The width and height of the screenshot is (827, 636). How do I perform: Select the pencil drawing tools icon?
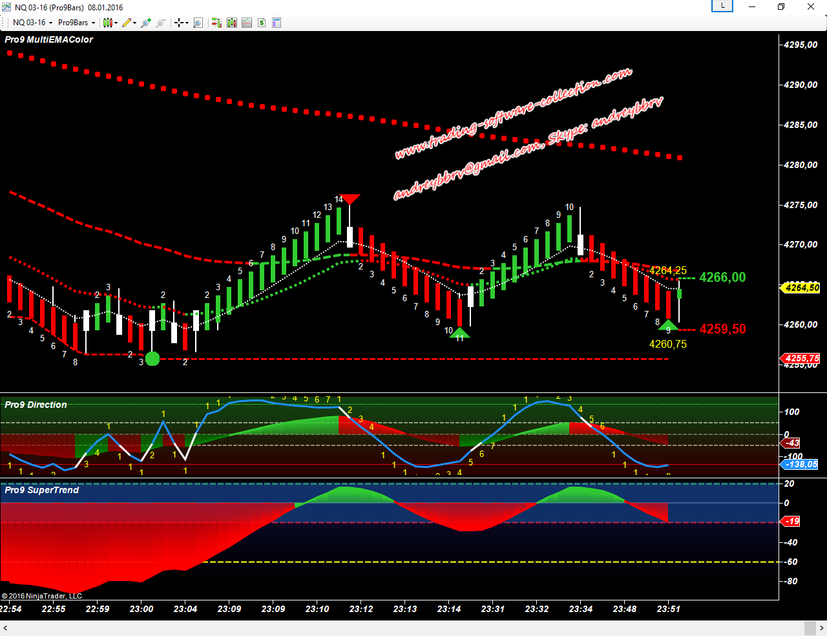pos(127,23)
